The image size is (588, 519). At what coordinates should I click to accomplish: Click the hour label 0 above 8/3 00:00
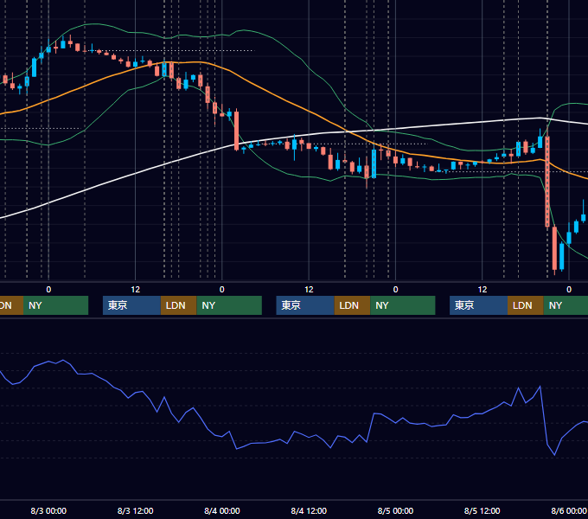pyautogui.click(x=48, y=290)
